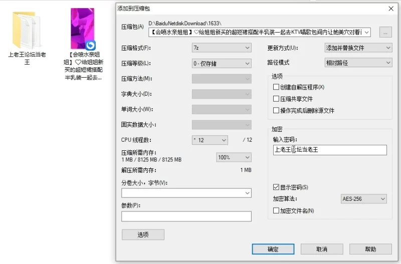The image size is (401, 264).
Task: Uncheck the 显示密码 checkbox
Action: (x=276, y=187)
